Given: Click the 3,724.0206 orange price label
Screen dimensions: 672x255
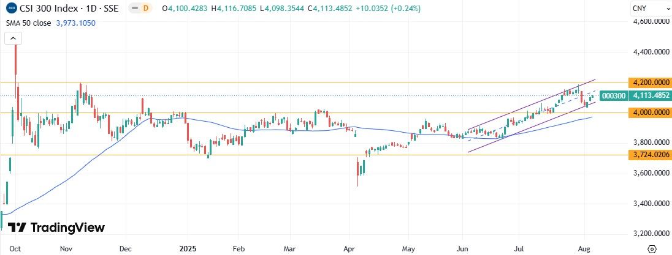Looking at the screenshot, I should pos(651,155).
